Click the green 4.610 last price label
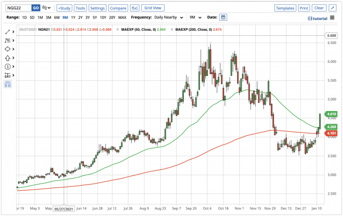This screenshot has width=343, height=216. 331,114
